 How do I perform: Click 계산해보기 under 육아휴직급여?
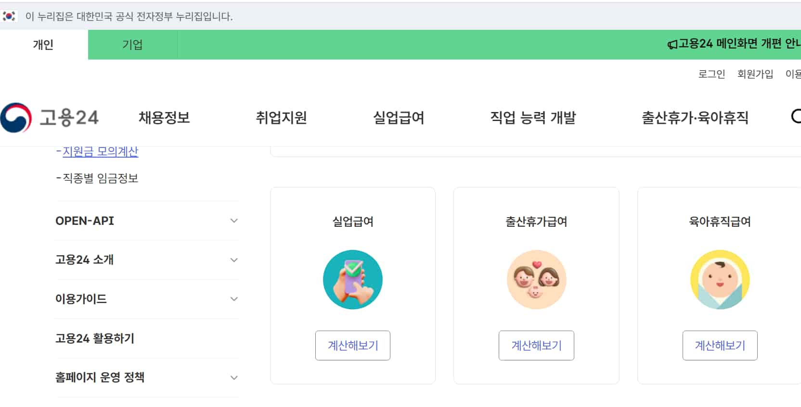point(720,345)
